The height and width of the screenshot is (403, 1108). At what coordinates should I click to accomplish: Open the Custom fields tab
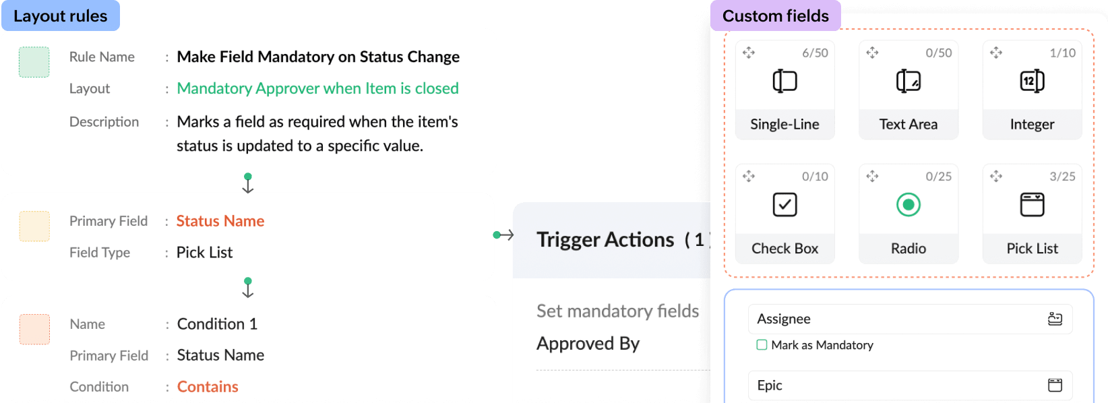[775, 16]
